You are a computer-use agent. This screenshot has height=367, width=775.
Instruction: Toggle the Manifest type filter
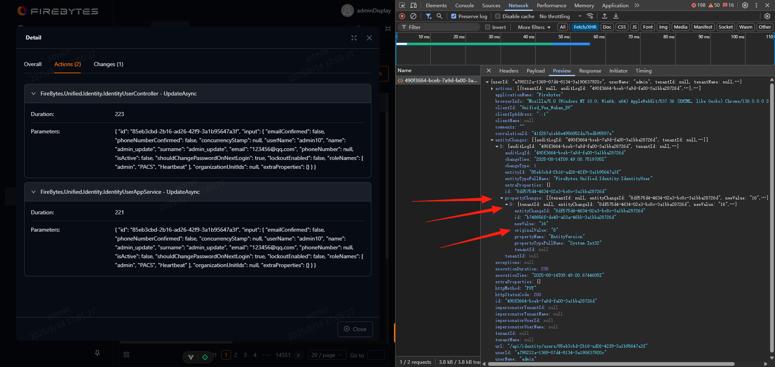[703, 27]
